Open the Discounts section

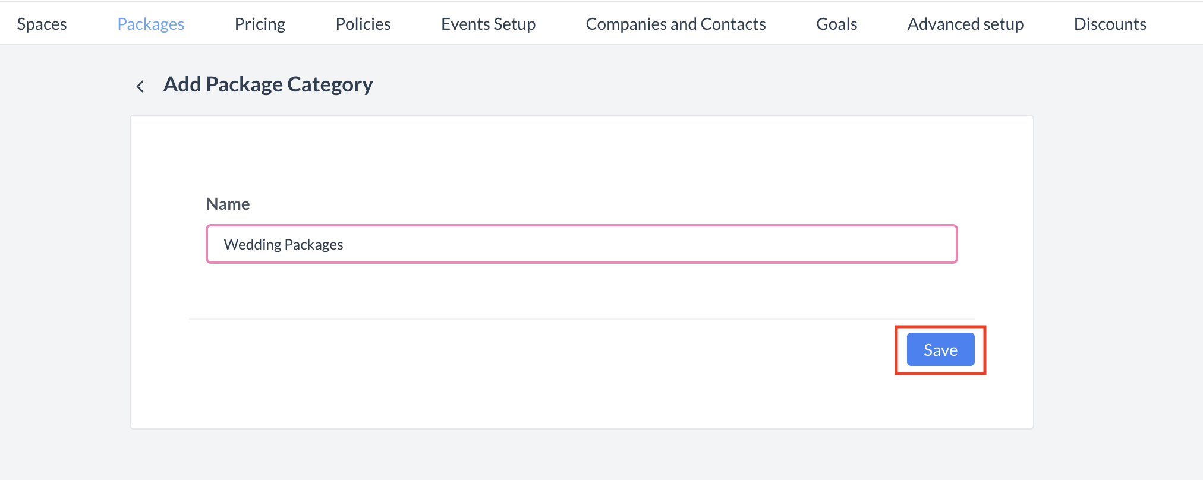[x=1109, y=24]
